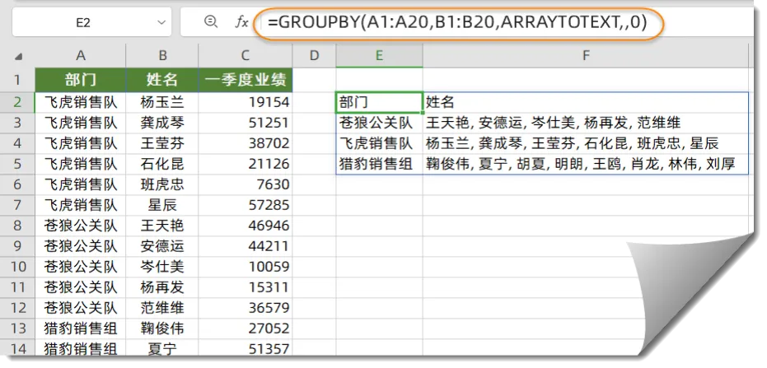Click cell 杨再发 in column B
This screenshot has width=767, height=368.
(162, 286)
